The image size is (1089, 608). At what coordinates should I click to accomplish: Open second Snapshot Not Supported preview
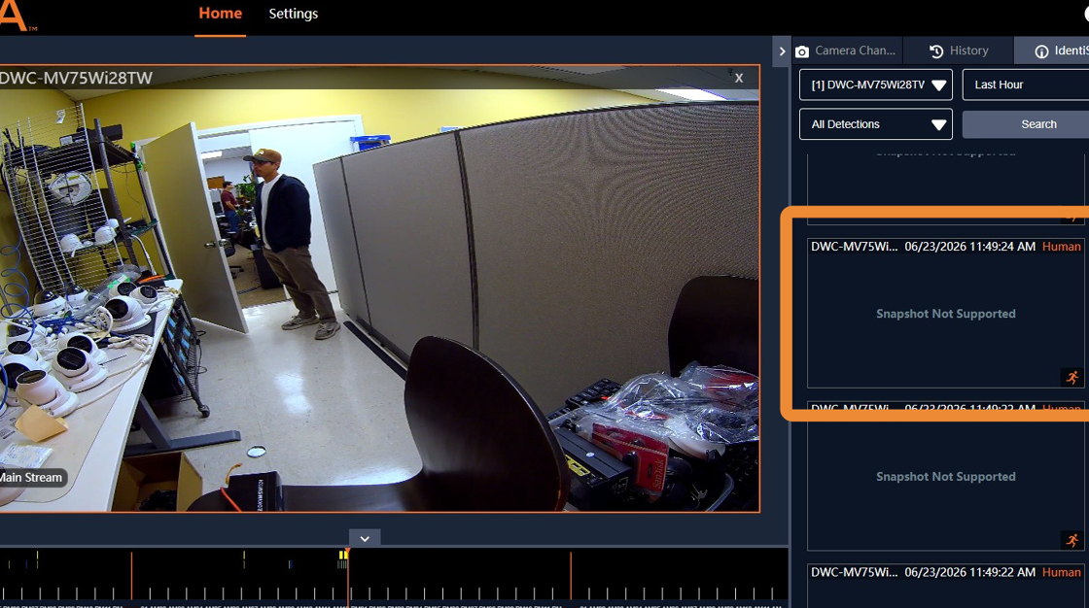click(945, 477)
